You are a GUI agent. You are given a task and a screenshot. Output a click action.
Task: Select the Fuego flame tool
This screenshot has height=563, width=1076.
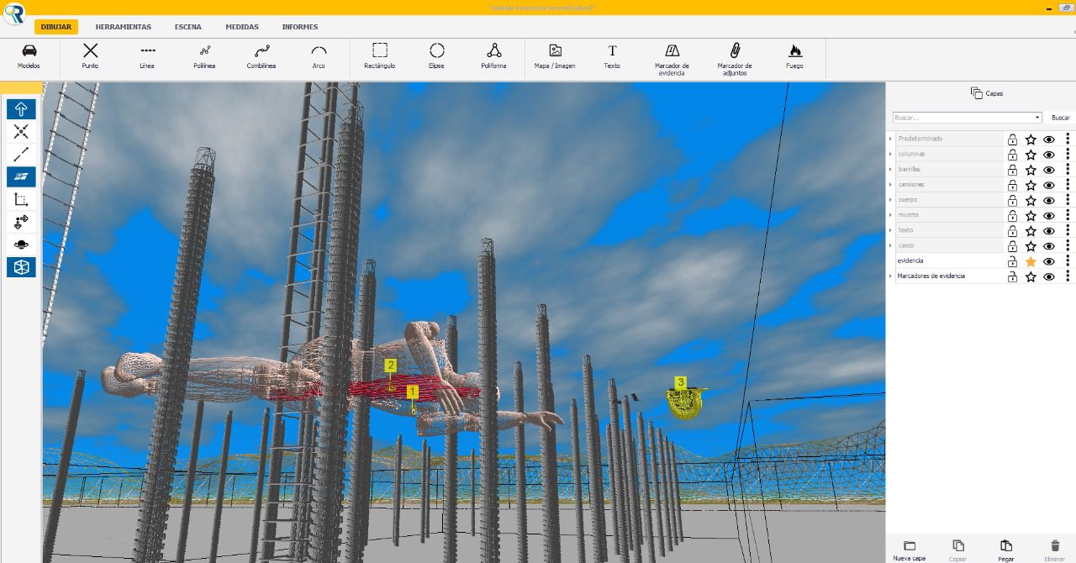794,51
